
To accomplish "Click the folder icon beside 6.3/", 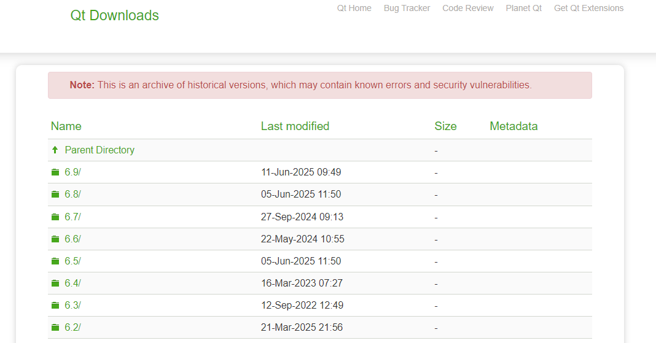I will (x=55, y=306).
